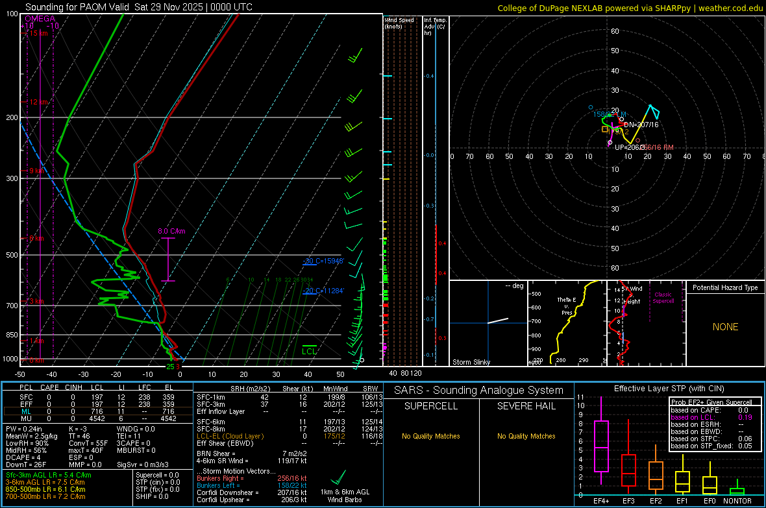Click the 'UP=206/3' hodograph label
The image size is (766, 508).
click(630, 147)
